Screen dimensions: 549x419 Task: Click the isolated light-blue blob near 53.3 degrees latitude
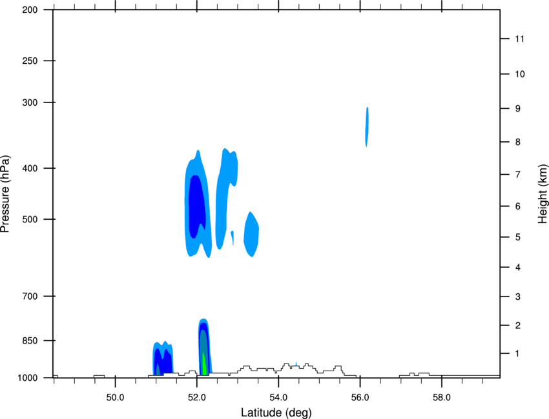point(251,234)
